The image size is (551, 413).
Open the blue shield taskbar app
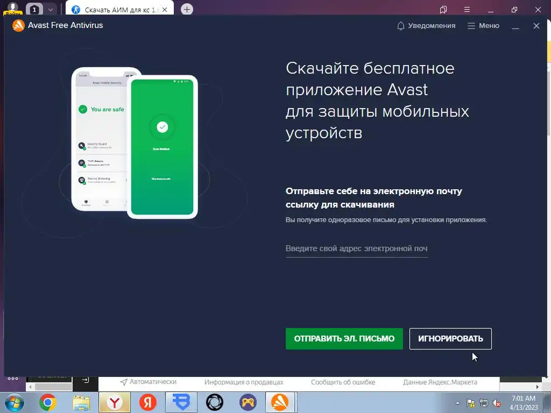(181, 402)
